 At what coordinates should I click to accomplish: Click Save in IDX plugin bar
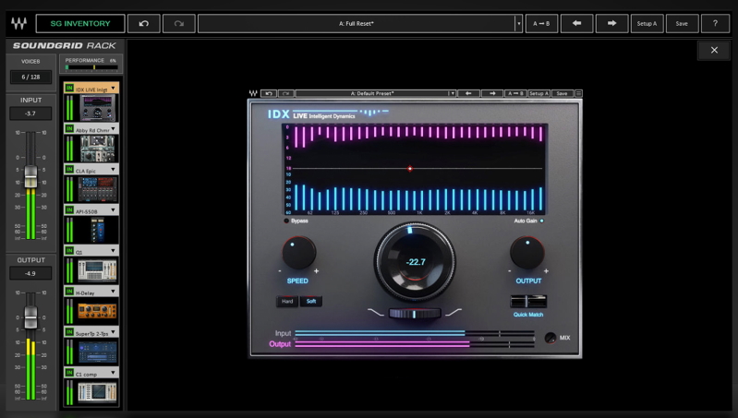point(562,93)
